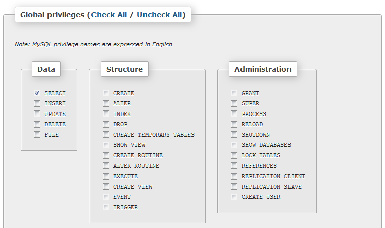Tick the SUPER privilege checkbox
Image resolution: width=385 pixels, height=228 pixels.
point(234,103)
